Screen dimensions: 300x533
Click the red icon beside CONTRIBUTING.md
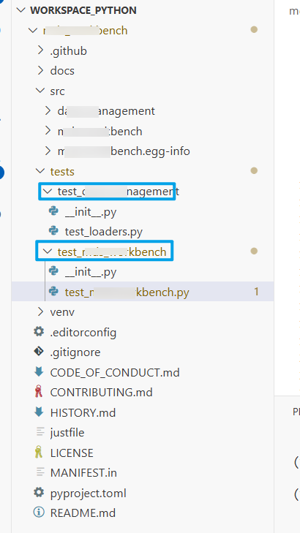pyautogui.click(x=39, y=392)
